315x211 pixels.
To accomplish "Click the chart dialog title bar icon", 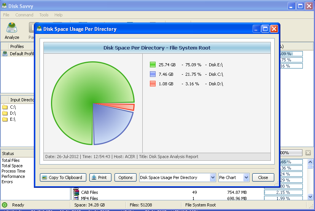I will point(39,29).
